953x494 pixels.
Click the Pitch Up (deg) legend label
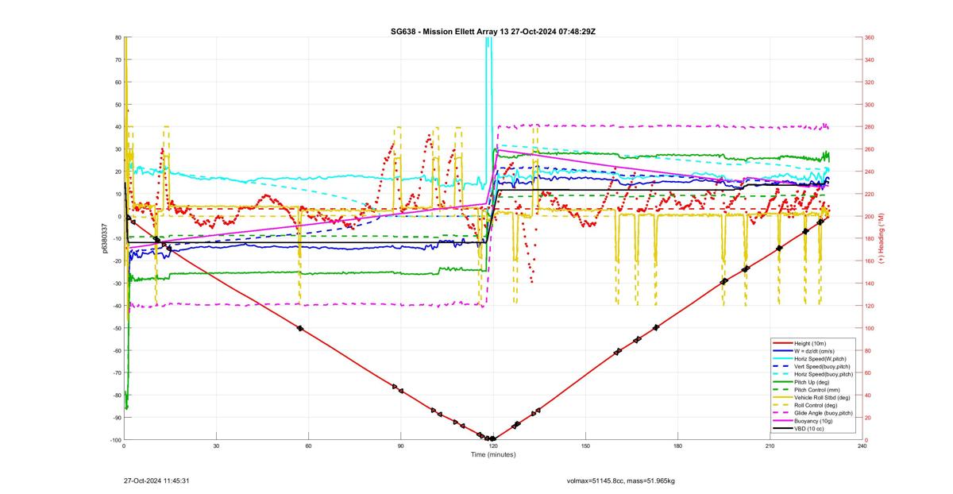click(x=812, y=382)
